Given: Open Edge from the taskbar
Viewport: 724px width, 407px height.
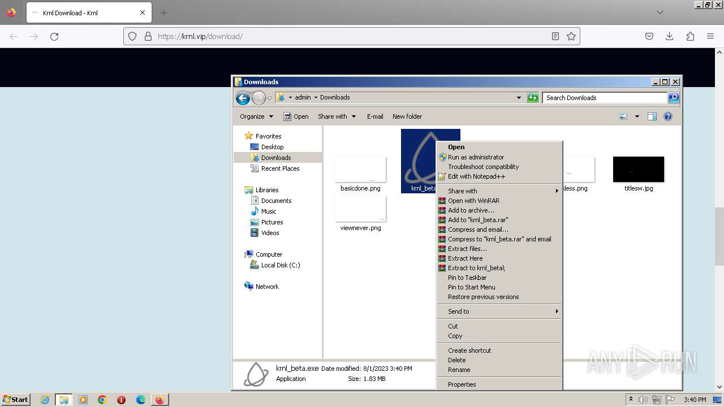Looking at the screenshot, I should pyautogui.click(x=141, y=400).
